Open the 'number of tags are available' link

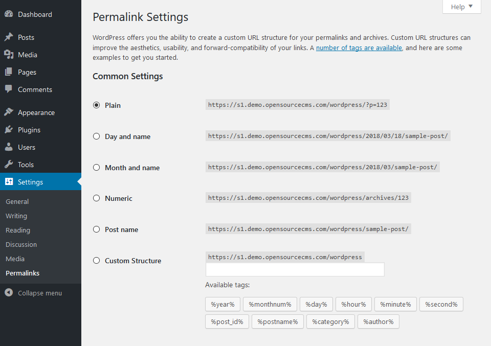coord(359,48)
